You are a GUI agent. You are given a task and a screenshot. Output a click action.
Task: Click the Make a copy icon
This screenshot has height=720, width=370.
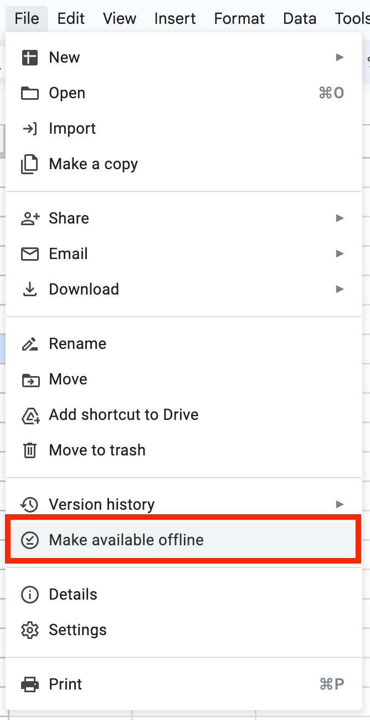pos(29,165)
